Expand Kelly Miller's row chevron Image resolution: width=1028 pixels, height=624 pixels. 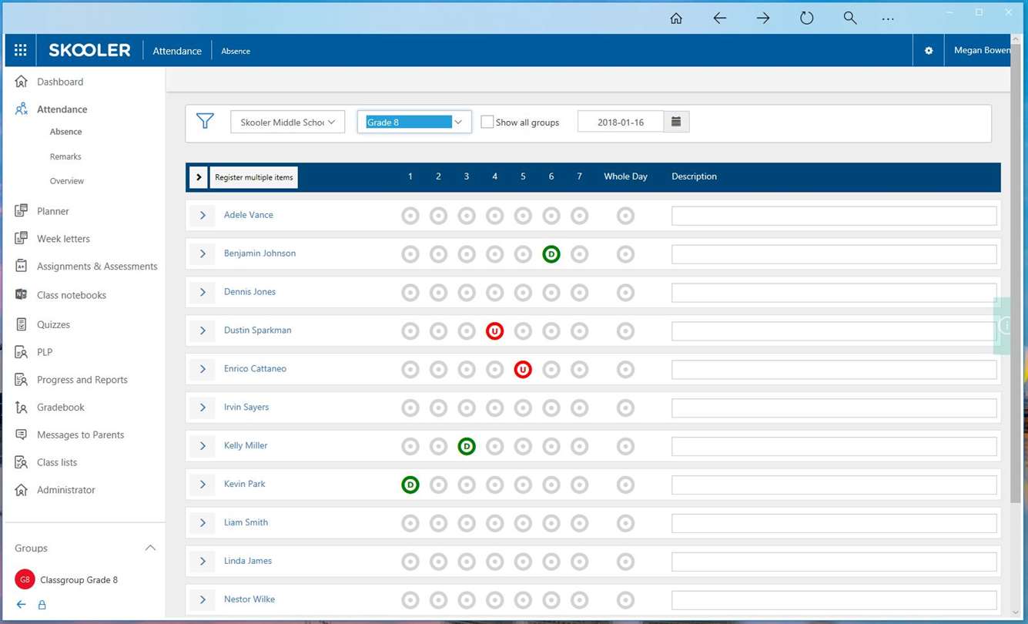coord(203,446)
